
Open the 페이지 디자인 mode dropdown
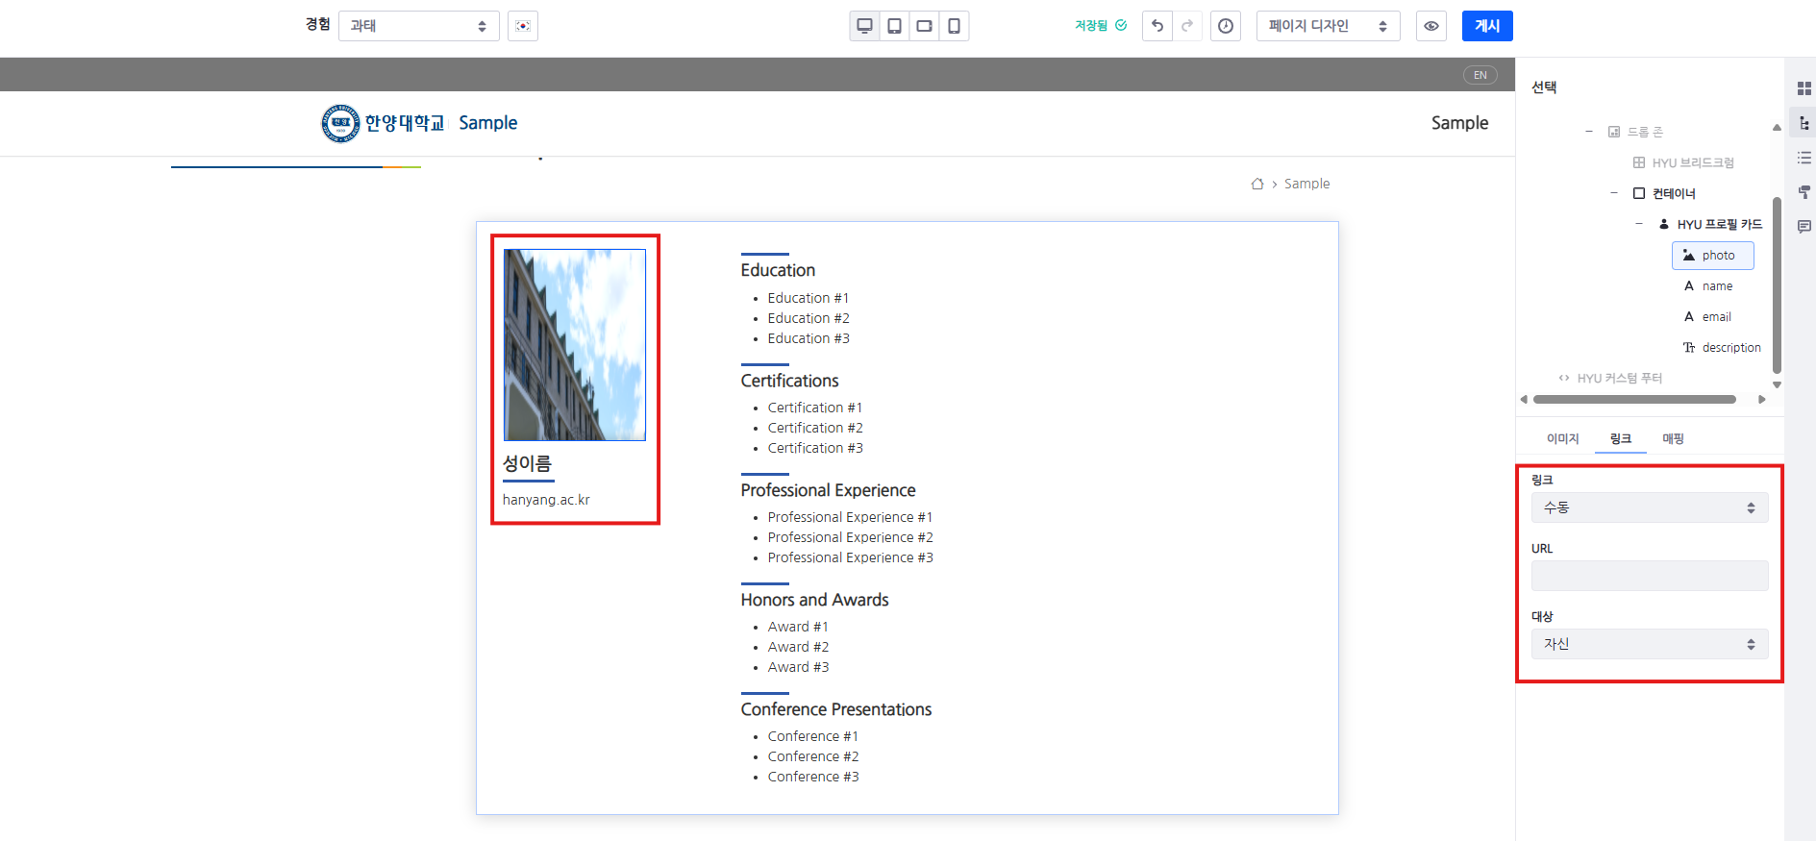1327,26
